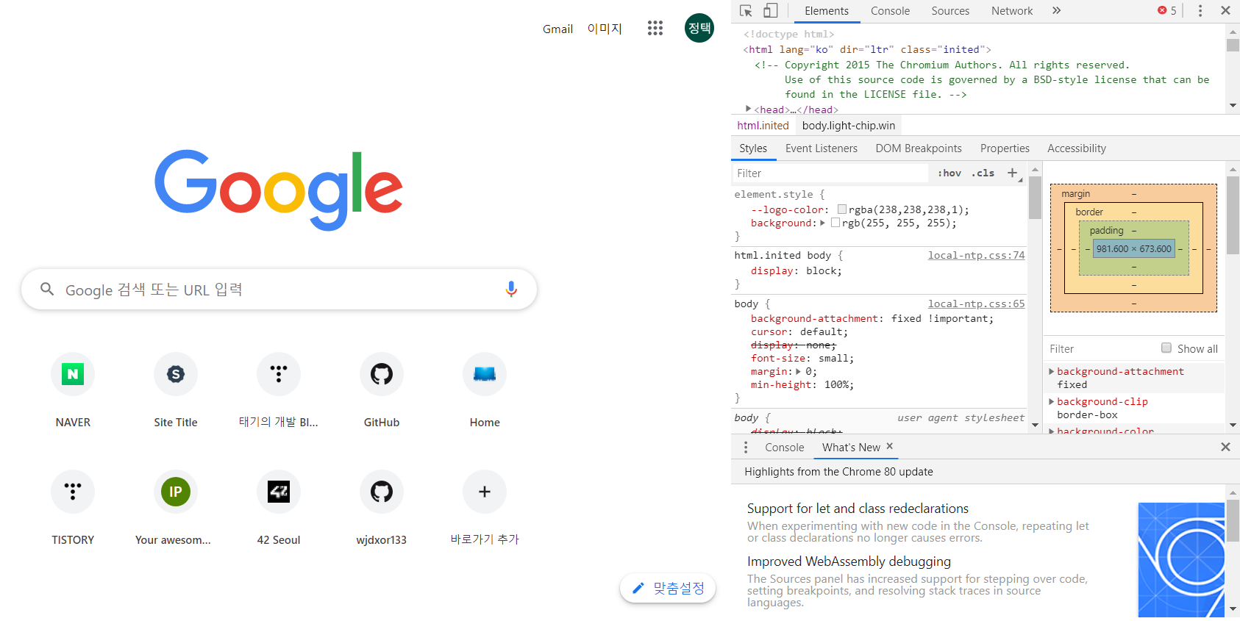
Task: Expand the margin shorthand property
Action: click(799, 371)
